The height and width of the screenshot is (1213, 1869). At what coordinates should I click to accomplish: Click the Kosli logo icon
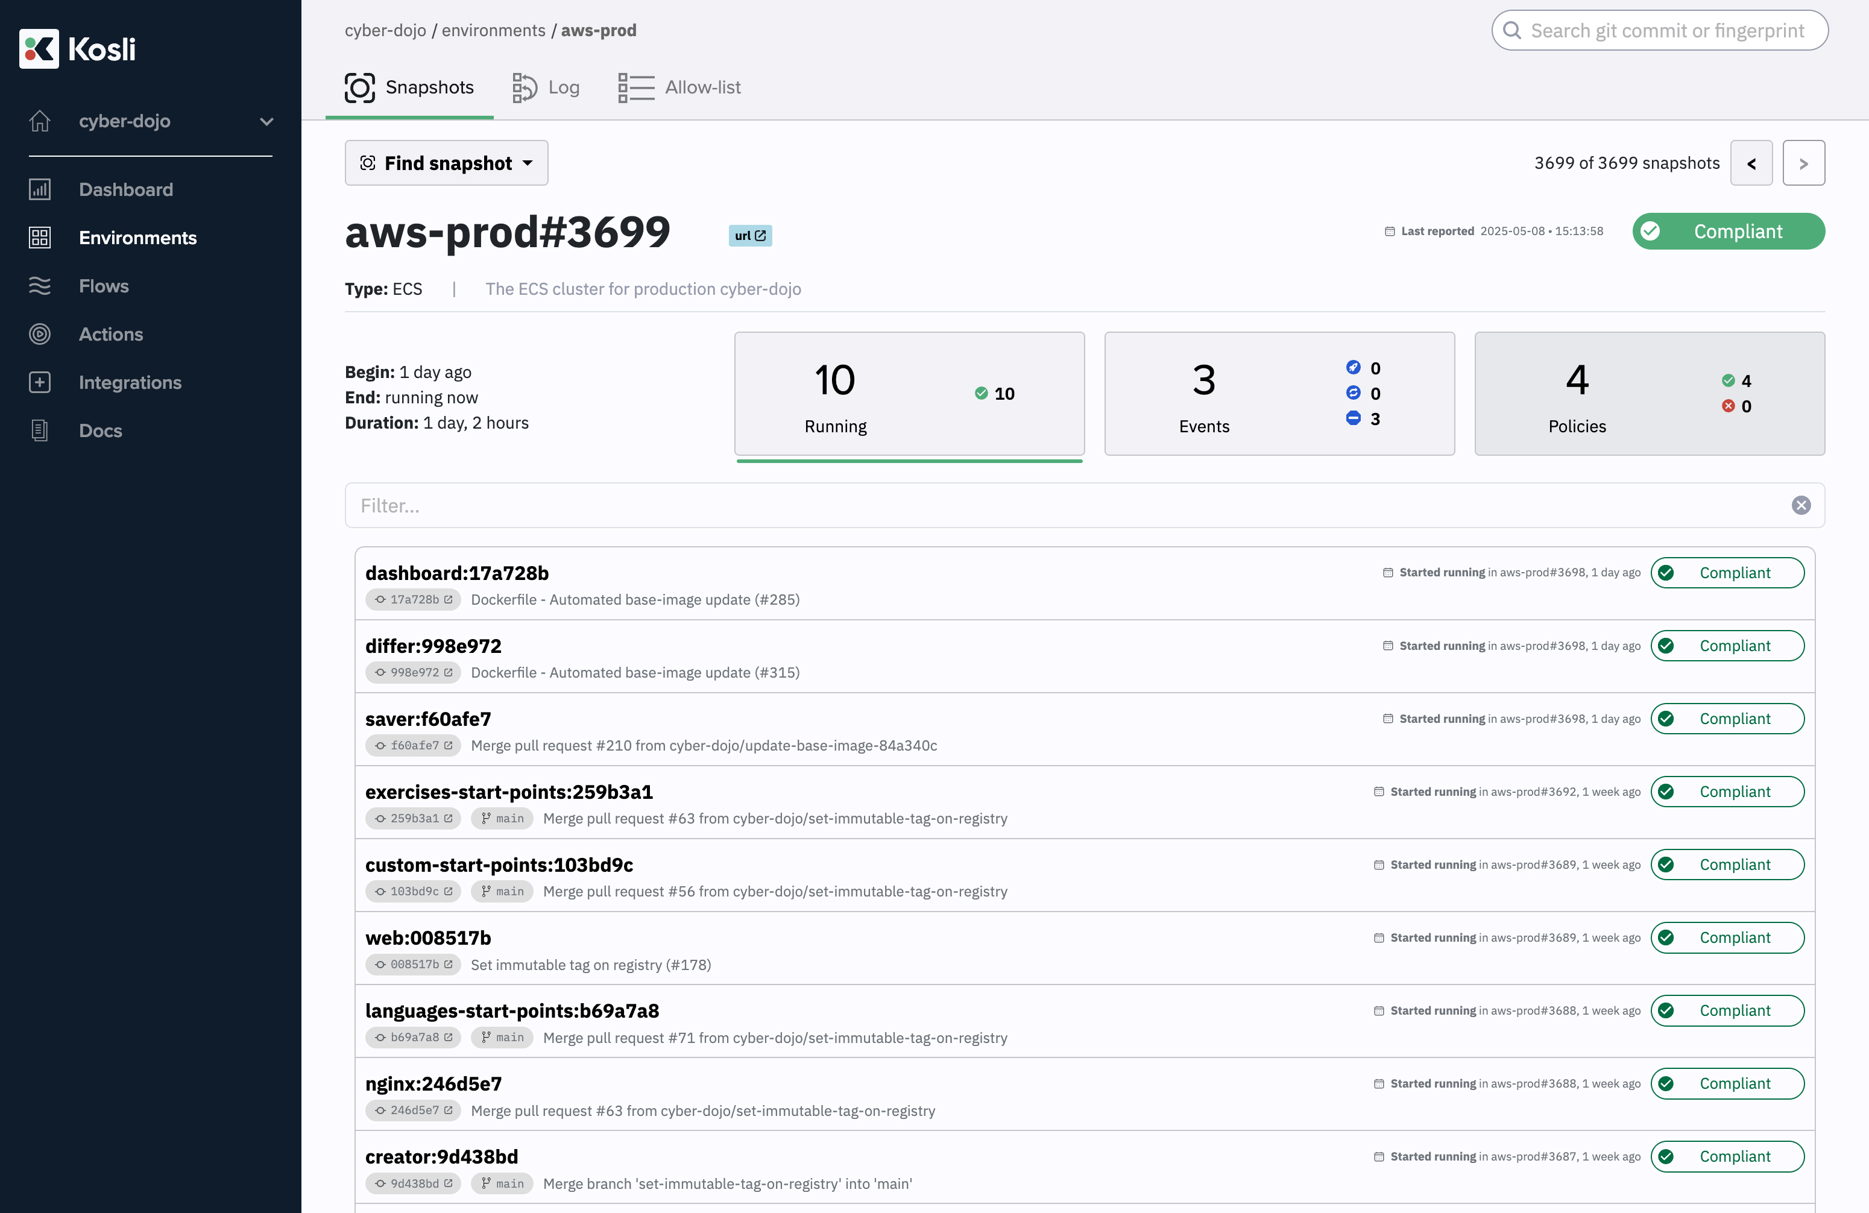point(39,49)
